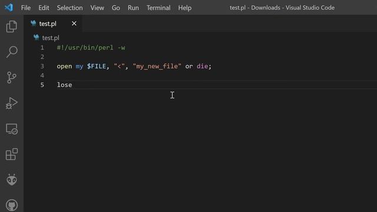
Task: Click the '$FILE' variable on line 3
Action: tap(97, 66)
